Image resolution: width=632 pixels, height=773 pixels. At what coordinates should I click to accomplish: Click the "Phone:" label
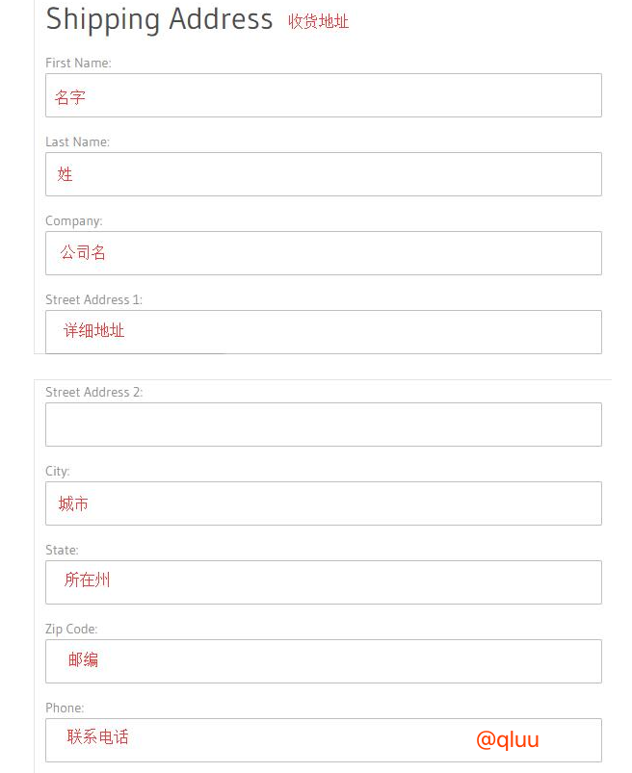click(65, 708)
